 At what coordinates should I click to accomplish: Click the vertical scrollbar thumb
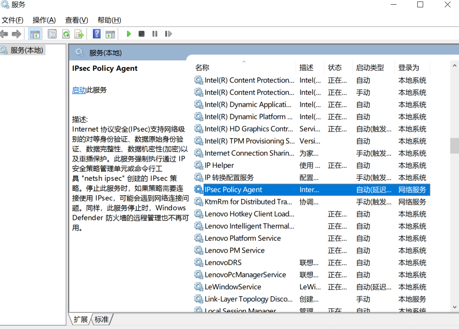pos(454,145)
